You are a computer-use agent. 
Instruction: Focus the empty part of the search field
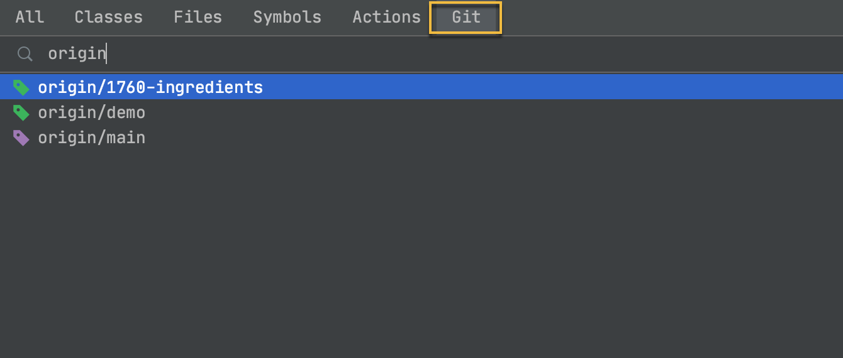[472, 54]
